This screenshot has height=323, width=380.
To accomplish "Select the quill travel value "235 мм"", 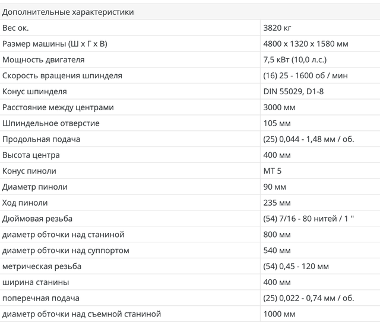I will pos(277,203).
